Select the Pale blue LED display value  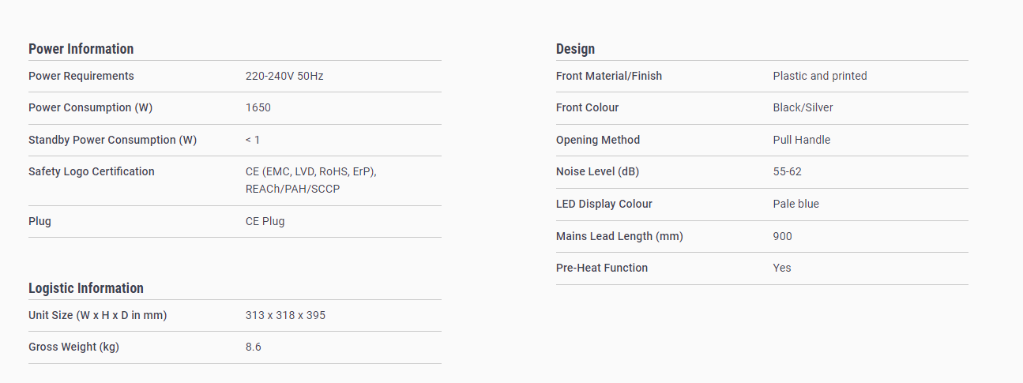pyautogui.click(x=796, y=205)
